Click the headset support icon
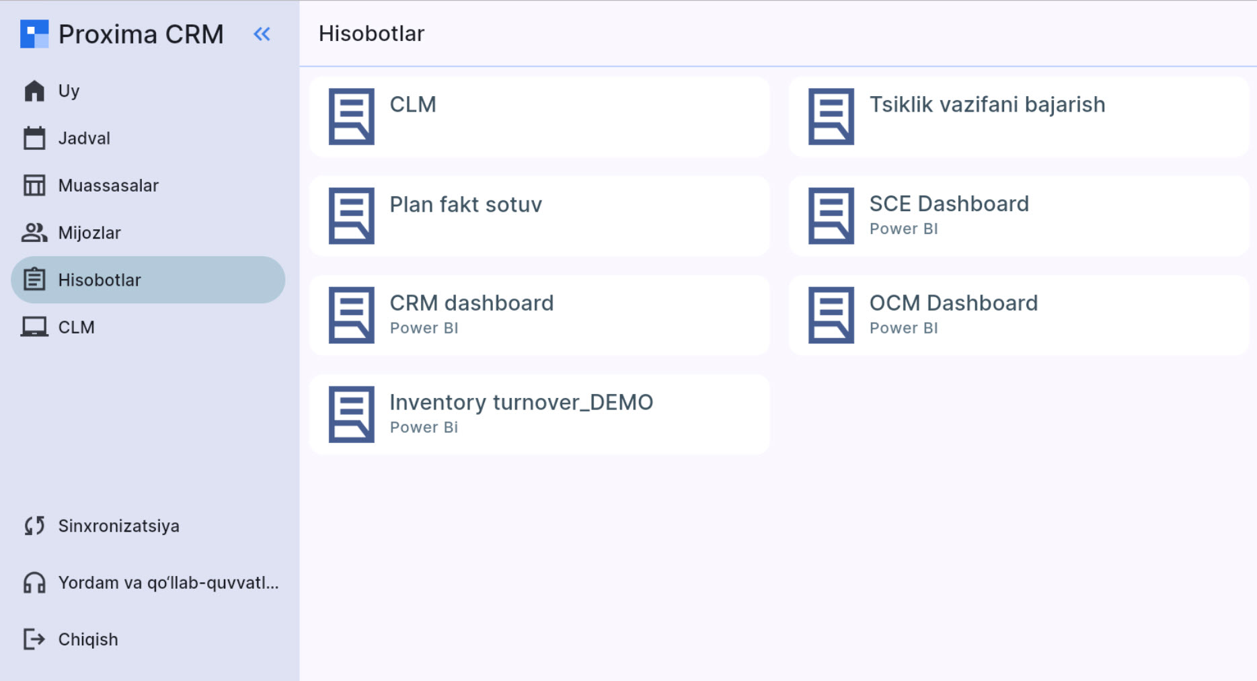Image resolution: width=1257 pixels, height=681 pixels. tap(34, 583)
